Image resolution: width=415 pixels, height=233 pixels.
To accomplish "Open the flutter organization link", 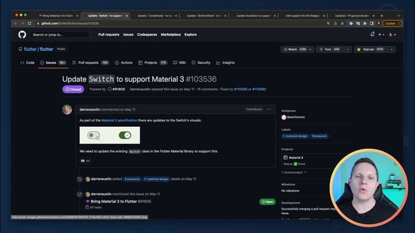I will (30, 49).
